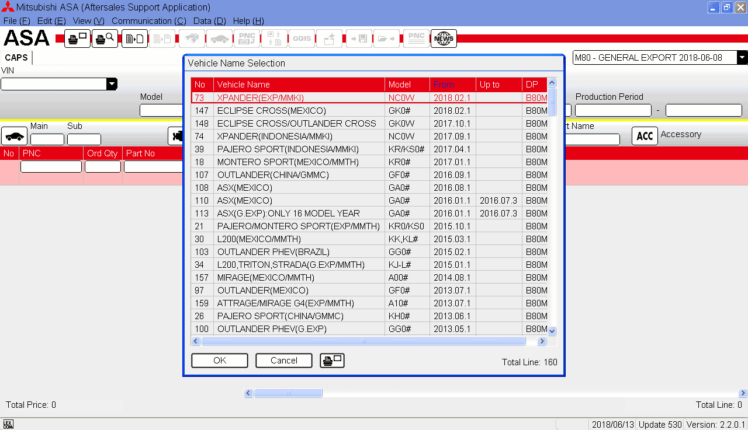Viewport: 748px width, 430px height.
Task: Click the ACC accessory icon
Action: pyautogui.click(x=645, y=136)
